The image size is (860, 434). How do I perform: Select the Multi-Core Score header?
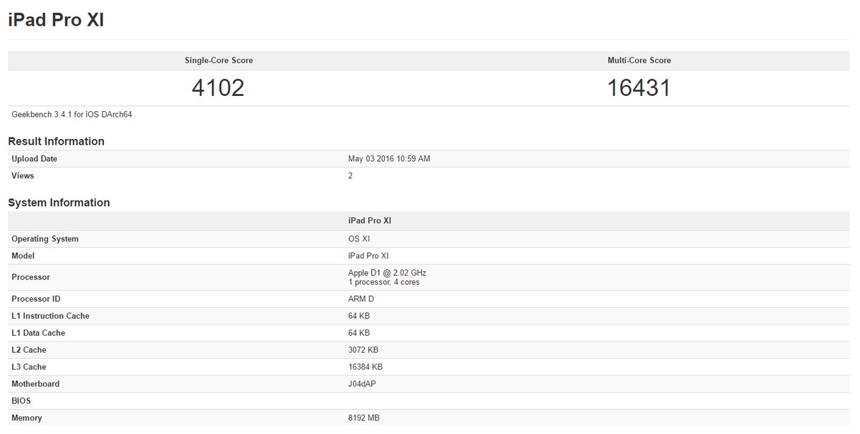tap(638, 60)
